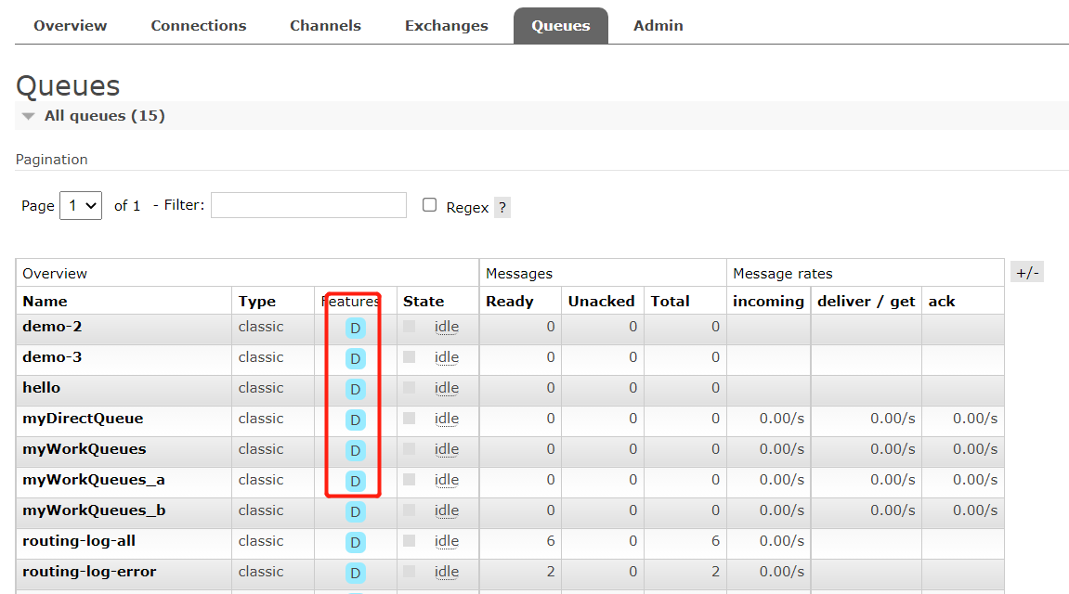The height and width of the screenshot is (594, 1069).
Task: Open the demo-3 queue
Action: point(53,357)
